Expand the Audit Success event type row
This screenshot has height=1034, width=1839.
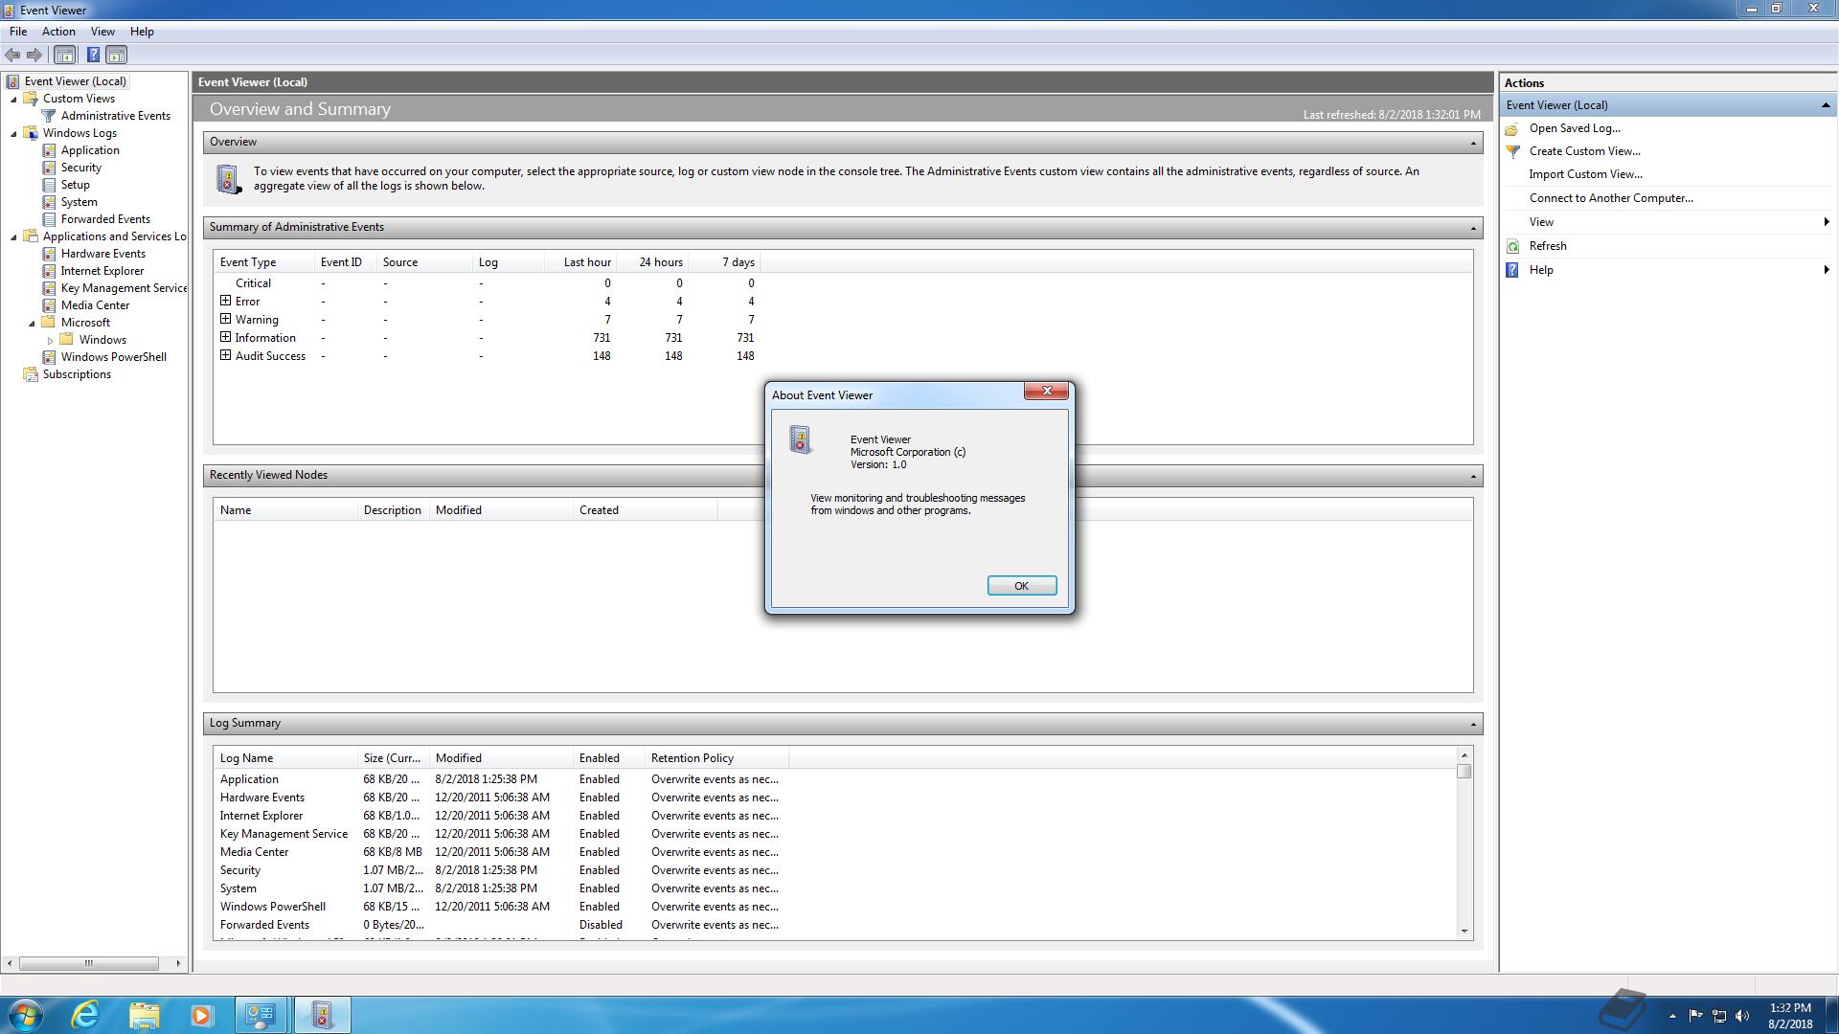pos(226,355)
